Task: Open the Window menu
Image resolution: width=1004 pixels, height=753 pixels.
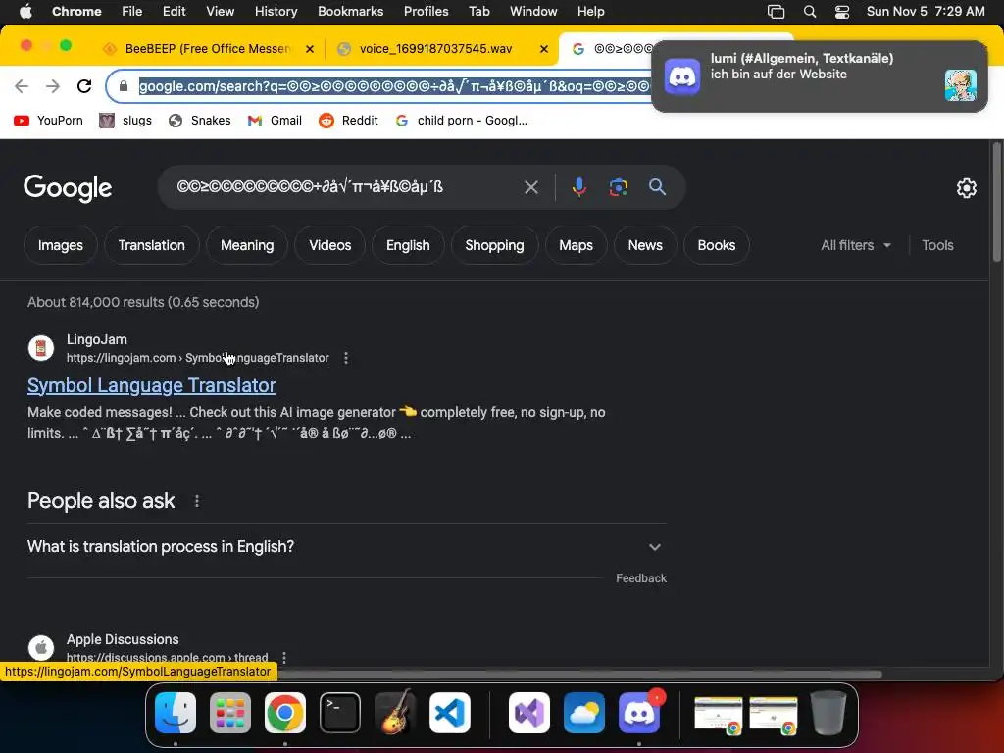Action: (533, 12)
